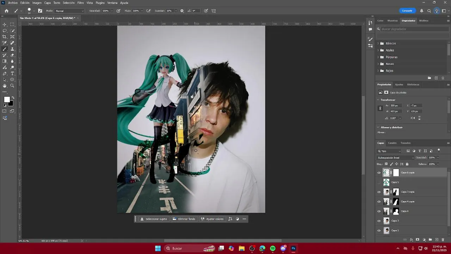Open layer filter Tipo dropdown
451x254 pixels.
[389, 151]
